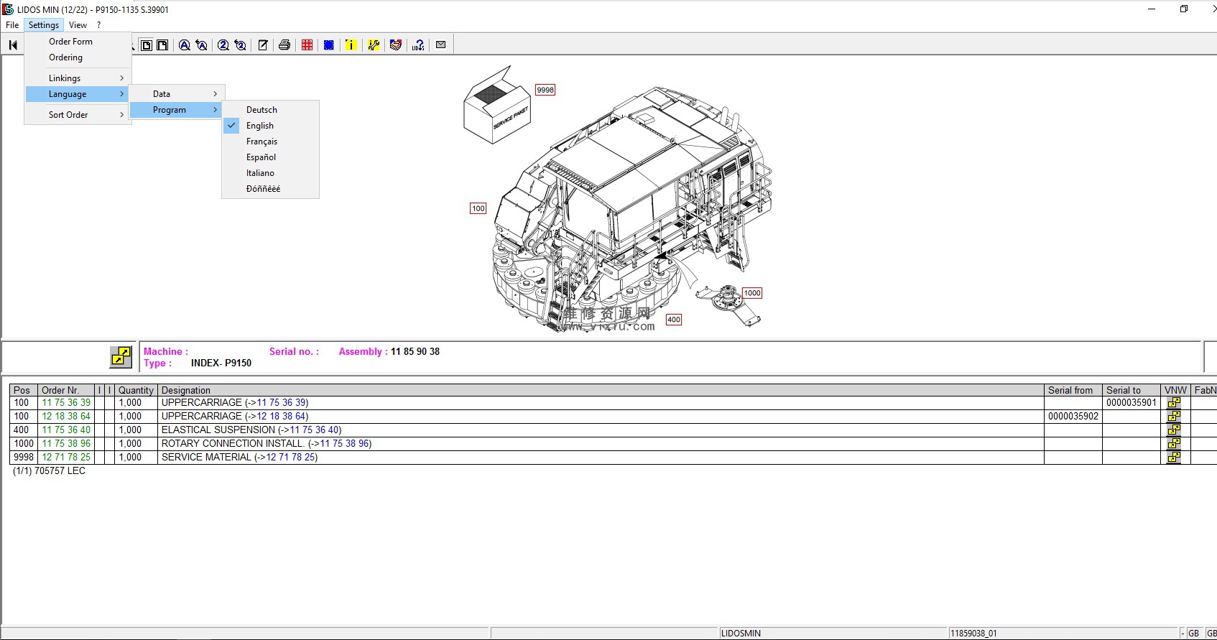Click VNW link icon for ELASTICAL SUSPENSION row
Screen dimensions: 1217x640
click(1174, 430)
